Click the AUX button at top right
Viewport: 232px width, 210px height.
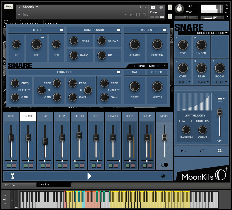tap(227, 12)
